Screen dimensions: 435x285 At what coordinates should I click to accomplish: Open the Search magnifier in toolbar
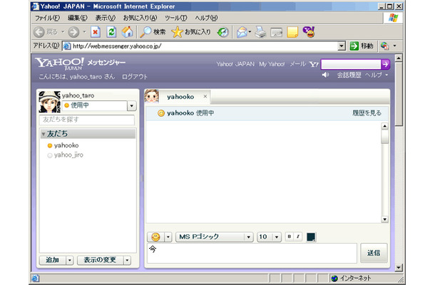145,32
